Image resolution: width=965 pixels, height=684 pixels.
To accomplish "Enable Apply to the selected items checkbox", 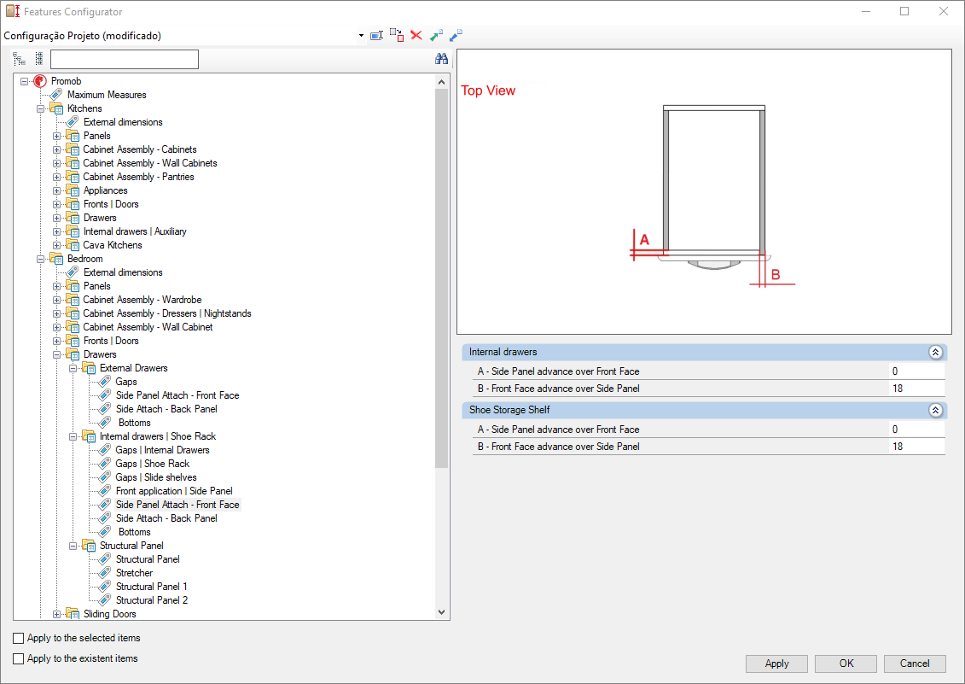I will 19,638.
